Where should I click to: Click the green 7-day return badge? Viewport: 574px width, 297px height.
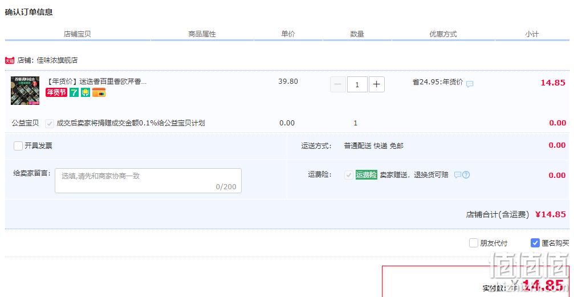[x=74, y=92]
